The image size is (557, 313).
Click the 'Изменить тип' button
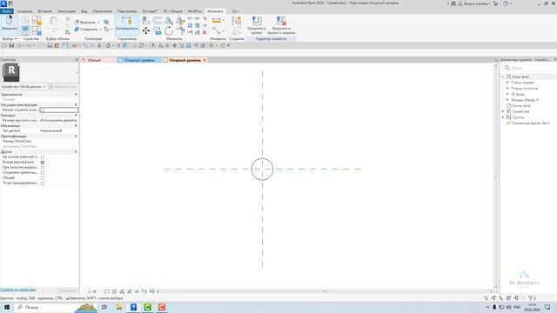[63, 87]
